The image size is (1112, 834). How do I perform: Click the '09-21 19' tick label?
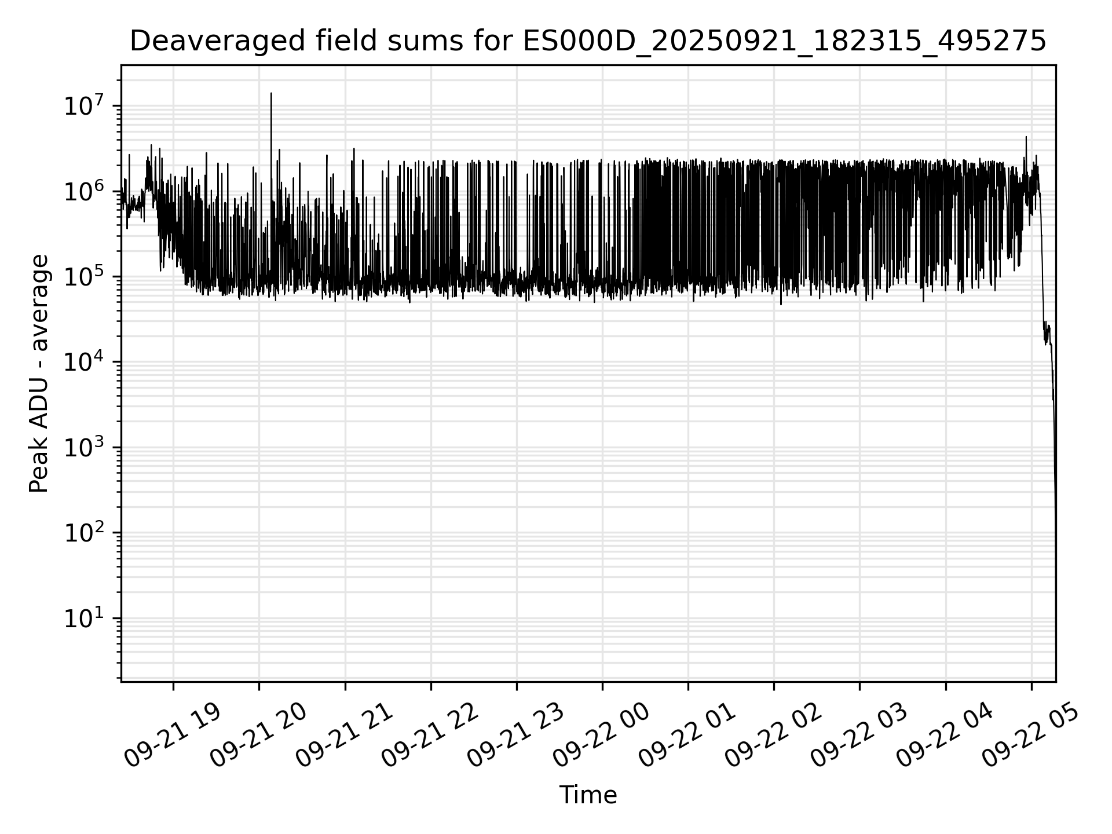[173, 736]
